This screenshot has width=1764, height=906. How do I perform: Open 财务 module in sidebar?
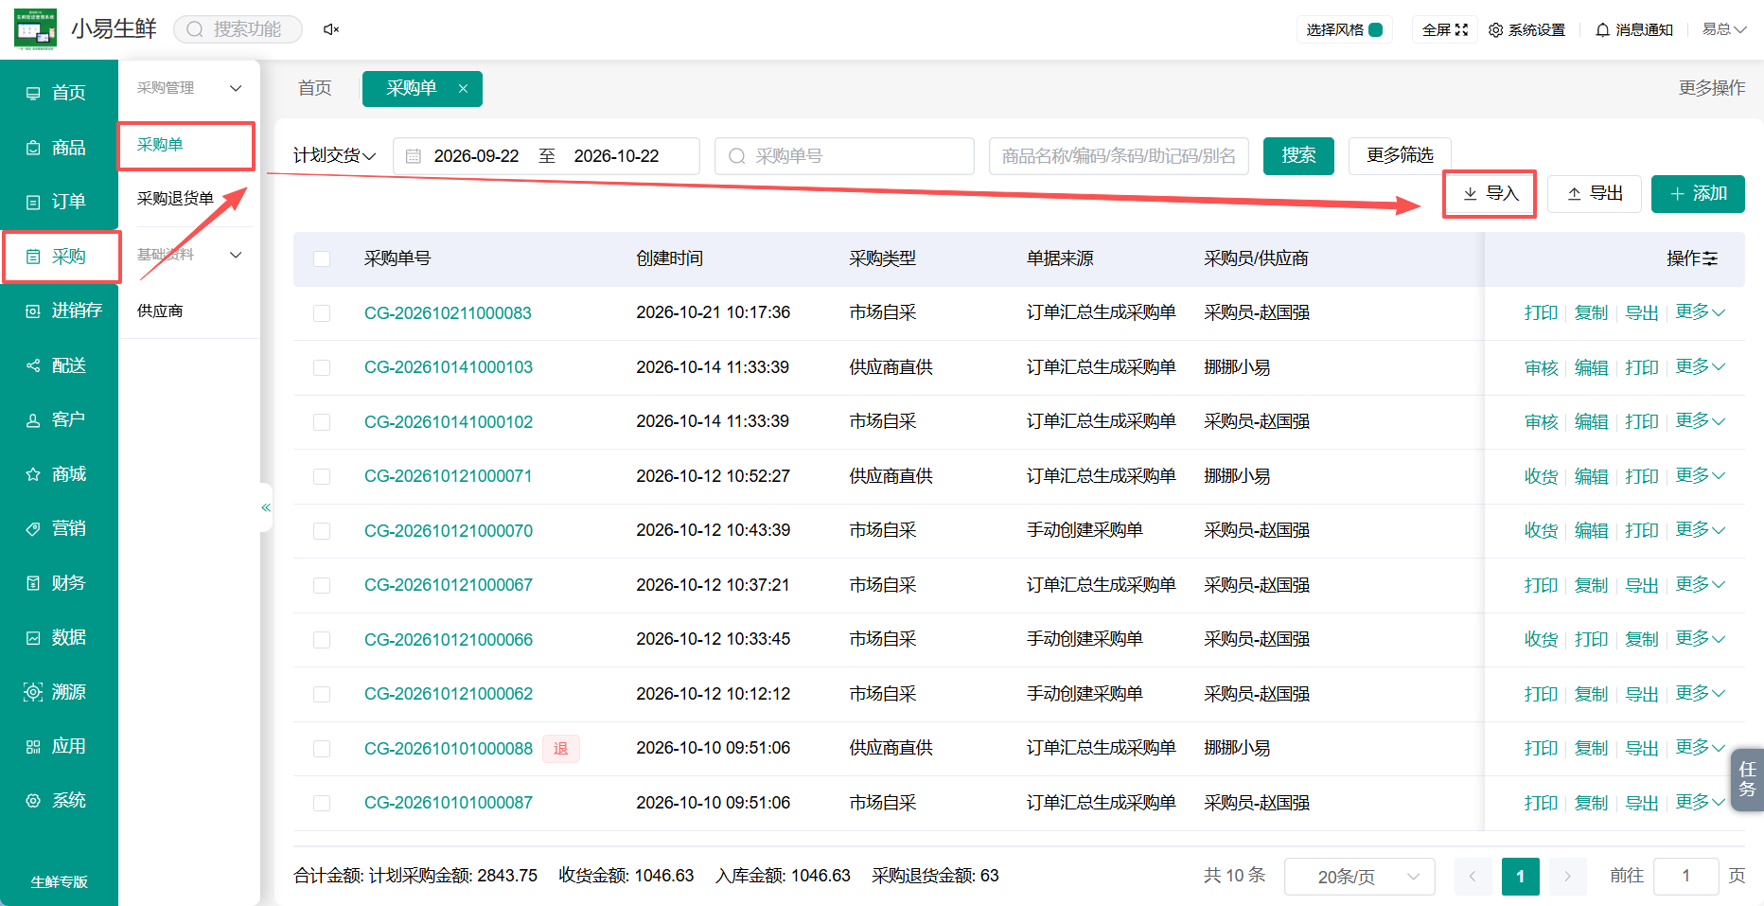(59, 583)
